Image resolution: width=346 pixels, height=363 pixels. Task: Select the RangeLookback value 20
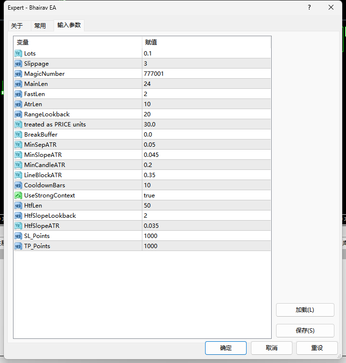pyautogui.click(x=207, y=114)
